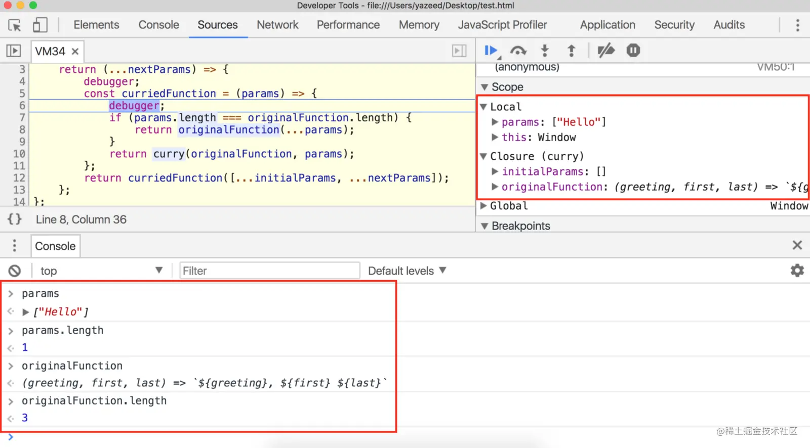Resume script execution in debugger
The height and width of the screenshot is (448, 810).
coord(490,51)
